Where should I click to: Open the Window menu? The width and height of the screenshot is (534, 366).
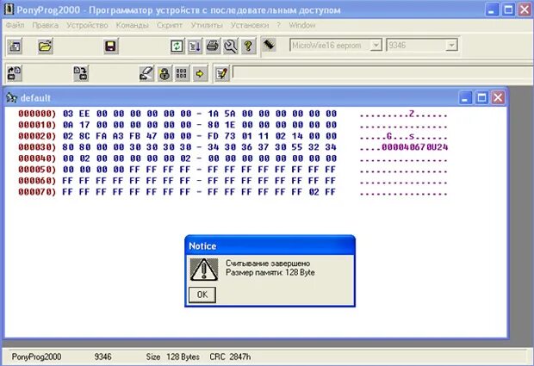[x=302, y=25]
